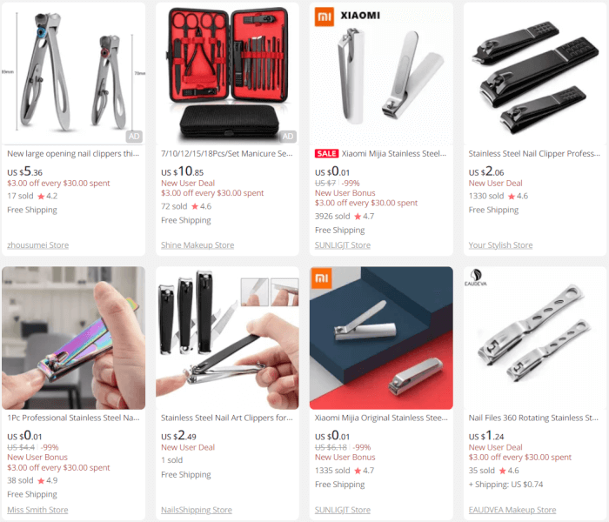Image resolution: width=609 pixels, height=522 pixels.
Task: Open the Miss Smith Store link
Action: coord(37,510)
